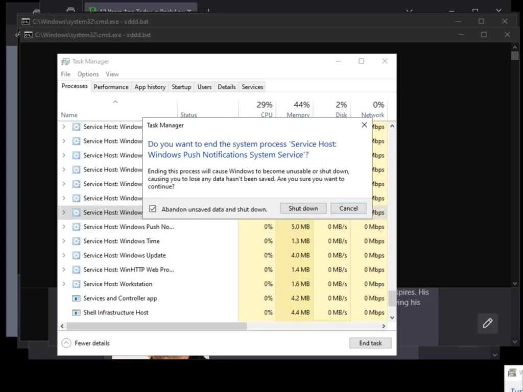Click the horizontal scrollbar thumb

click(156, 326)
